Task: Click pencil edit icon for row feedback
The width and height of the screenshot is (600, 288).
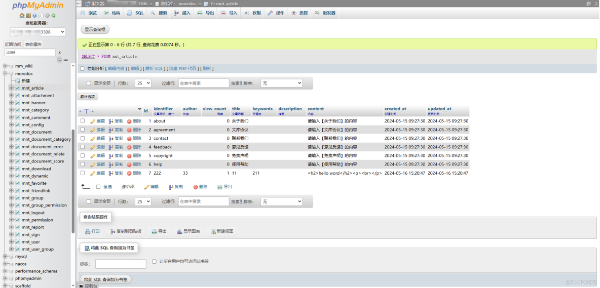Action: pyautogui.click(x=93, y=147)
